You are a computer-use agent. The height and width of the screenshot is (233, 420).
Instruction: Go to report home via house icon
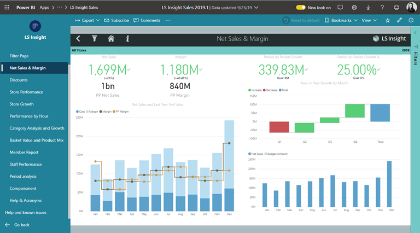pyautogui.click(x=111, y=39)
